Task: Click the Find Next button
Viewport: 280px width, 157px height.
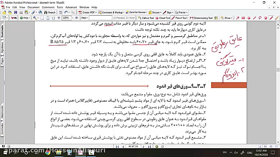Action: point(130,18)
